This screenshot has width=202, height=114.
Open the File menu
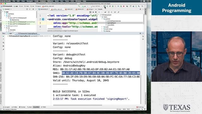[x=14, y=1]
